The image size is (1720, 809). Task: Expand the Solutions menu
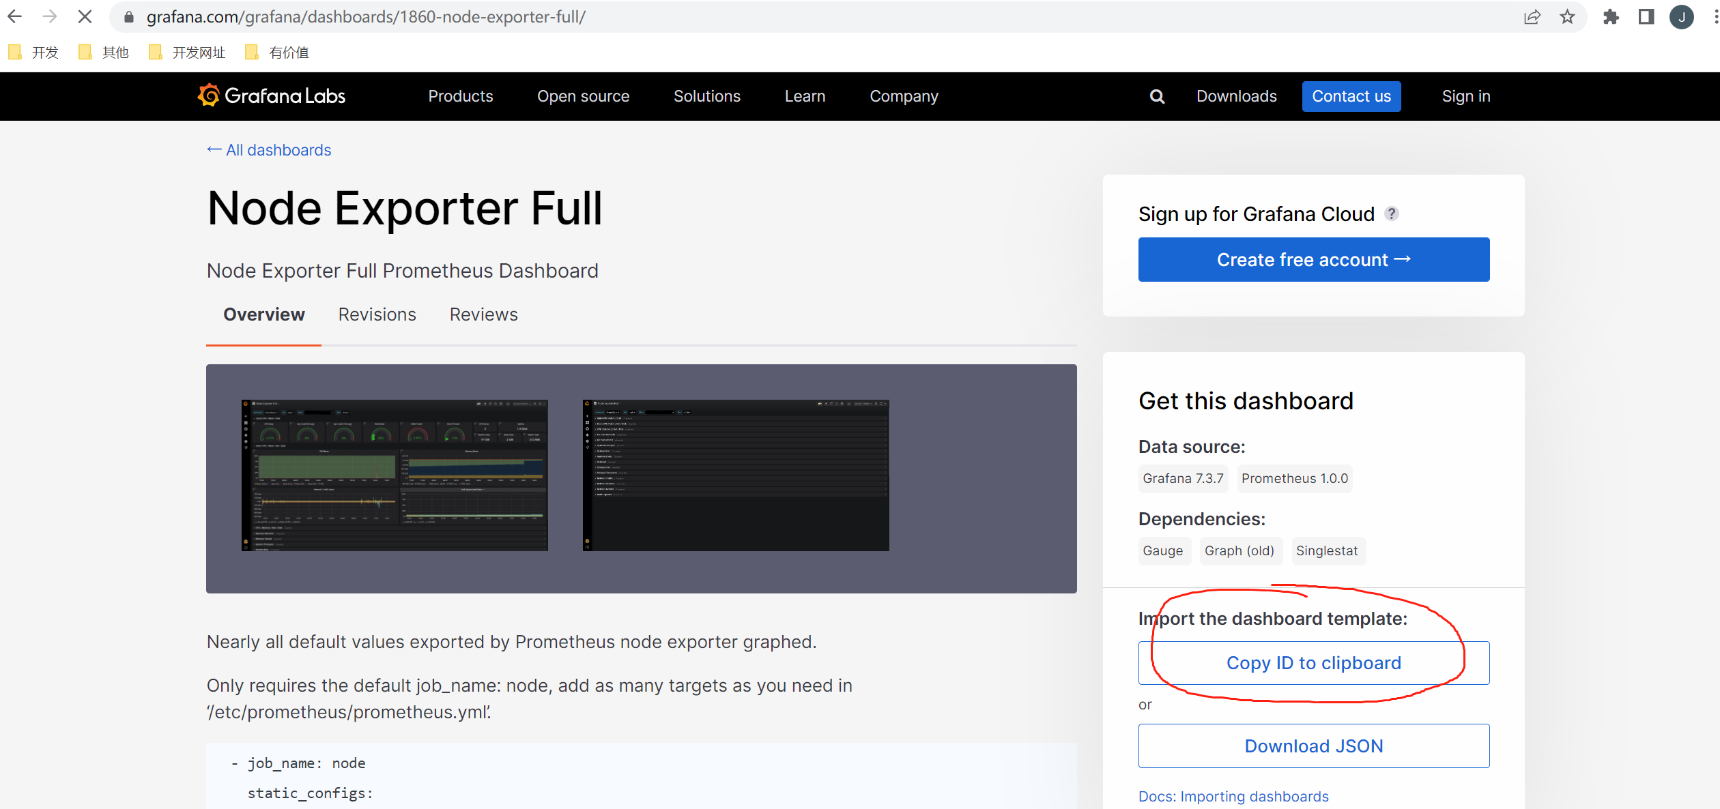coord(706,96)
